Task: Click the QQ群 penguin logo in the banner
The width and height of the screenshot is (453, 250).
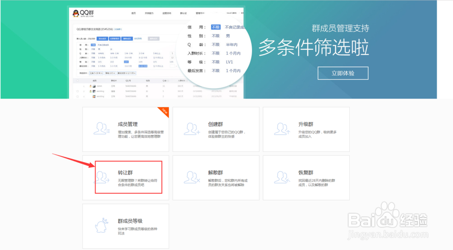Action: tap(76, 13)
